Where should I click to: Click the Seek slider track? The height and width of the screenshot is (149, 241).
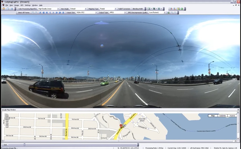click(x=79, y=145)
